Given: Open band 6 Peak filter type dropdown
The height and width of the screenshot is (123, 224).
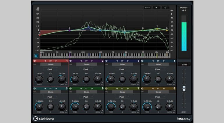Looking at the screenshot, I should pos(86,97).
